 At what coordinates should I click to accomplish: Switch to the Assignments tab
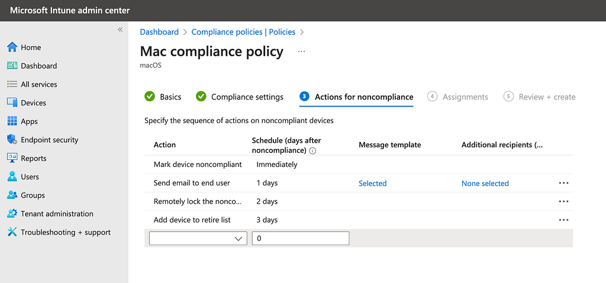[457, 97]
